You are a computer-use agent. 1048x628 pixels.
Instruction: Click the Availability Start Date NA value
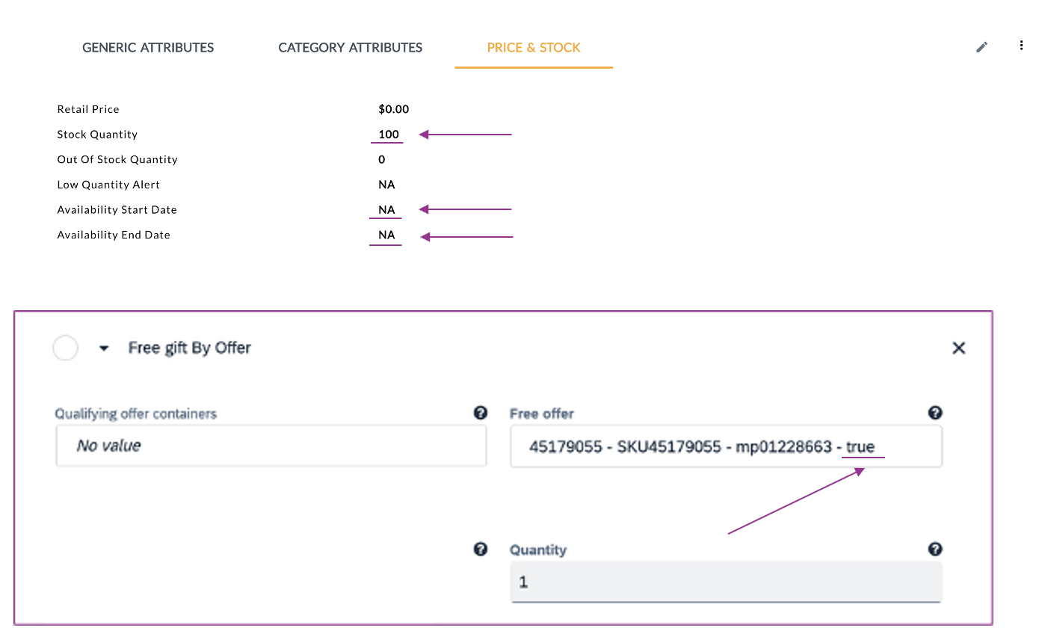[x=386, y=210]
